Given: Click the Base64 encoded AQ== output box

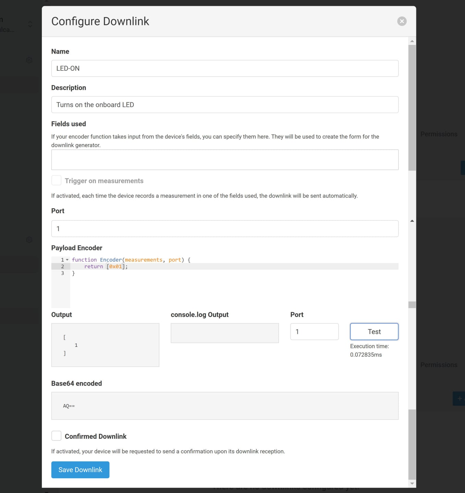Looking at the screenshot, I should [224, 406].
